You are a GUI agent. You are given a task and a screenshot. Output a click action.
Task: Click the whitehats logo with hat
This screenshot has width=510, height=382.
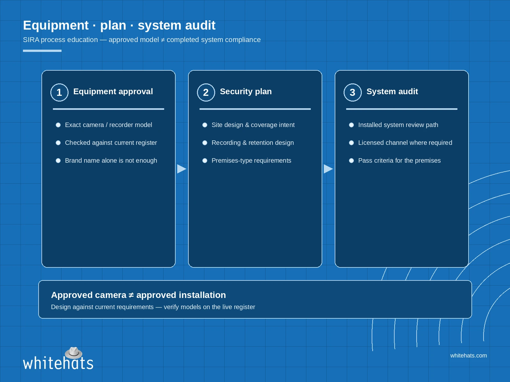[58, 359]
